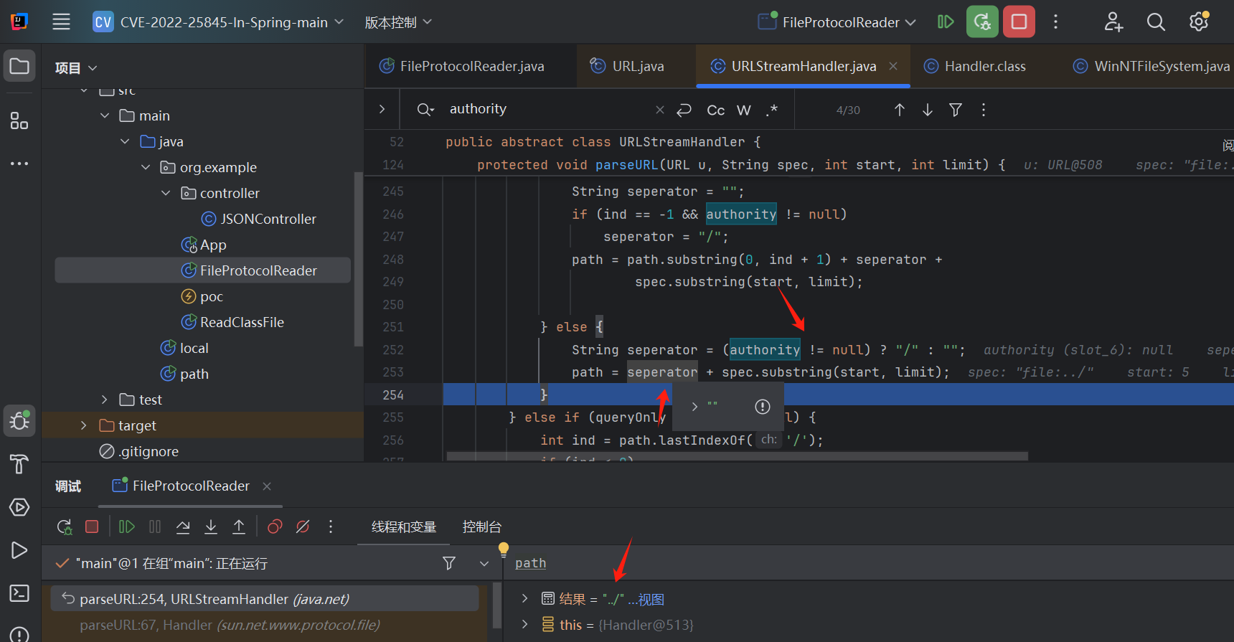Show more tool windows ellipsis

pyautogui.click(x=19, y=164)
